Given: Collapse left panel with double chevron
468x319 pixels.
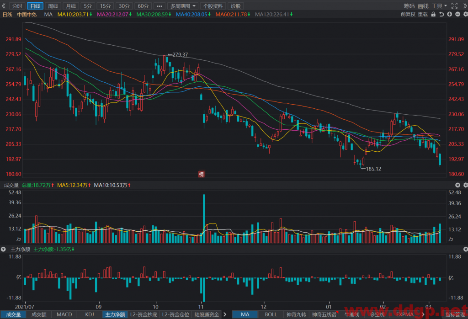Looking at the screenshot, I should click(x=4, y=6).
